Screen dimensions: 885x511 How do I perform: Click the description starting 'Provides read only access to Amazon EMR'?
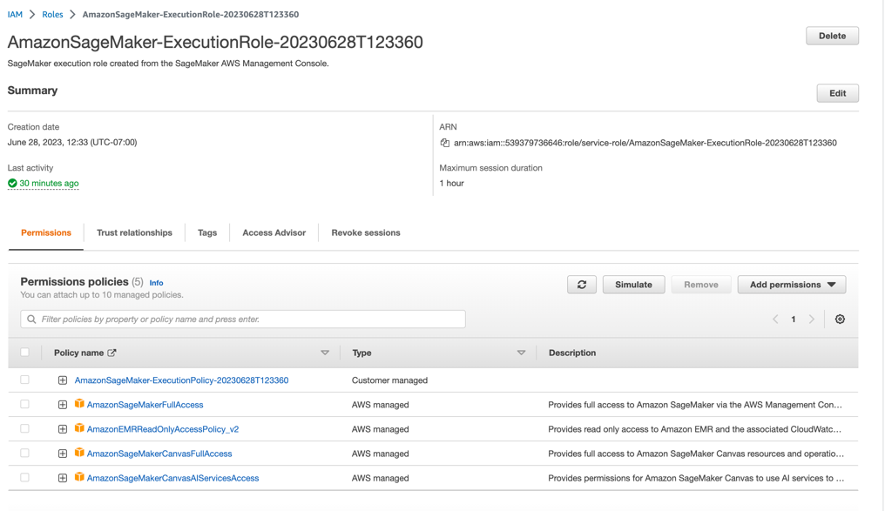(x=695, y=429)
